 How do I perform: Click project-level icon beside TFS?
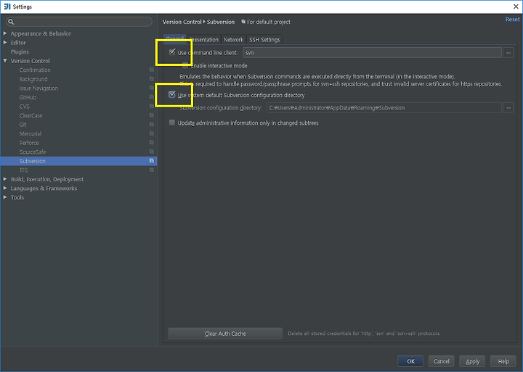[152, 170]
